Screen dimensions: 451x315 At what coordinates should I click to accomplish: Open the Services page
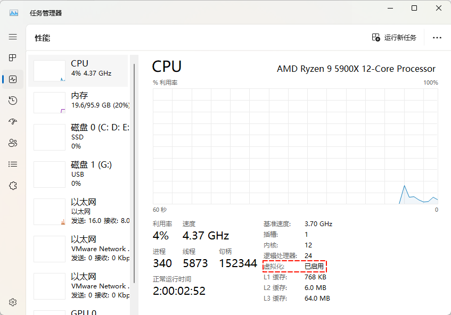pyautogui.click(x=13, y=185)
